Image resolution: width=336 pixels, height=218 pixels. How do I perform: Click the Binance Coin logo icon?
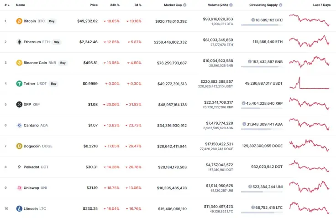click(x=19, y=63)
